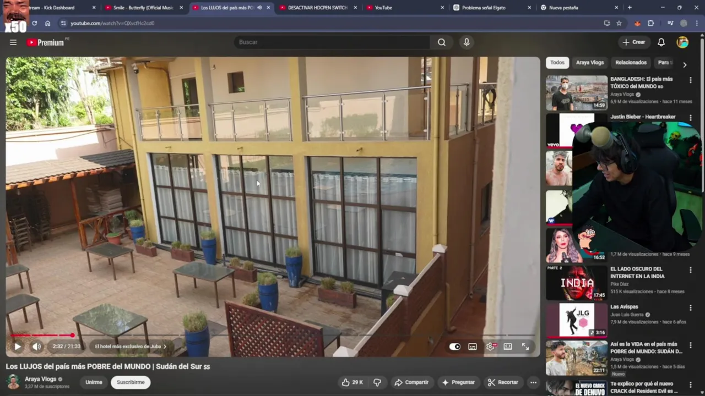This screenshot has height=396, width=705.
Task: Switch to the YouTube browser tab
Action: pyautogui.click(x=405, y=8)
